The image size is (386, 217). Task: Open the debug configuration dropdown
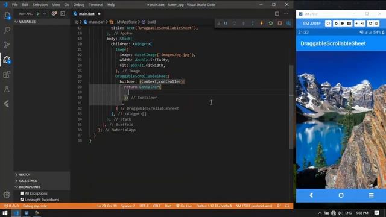click(x=45, y=14)
